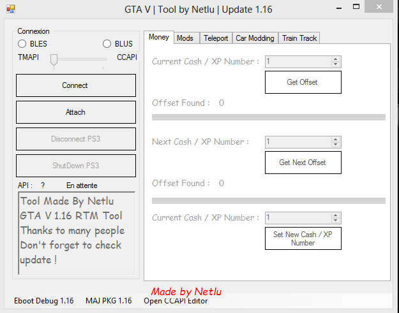Click the 'Tool Made By Netlu' text box
Viewport: 399px width, 313px height.
tap(77, 233)
